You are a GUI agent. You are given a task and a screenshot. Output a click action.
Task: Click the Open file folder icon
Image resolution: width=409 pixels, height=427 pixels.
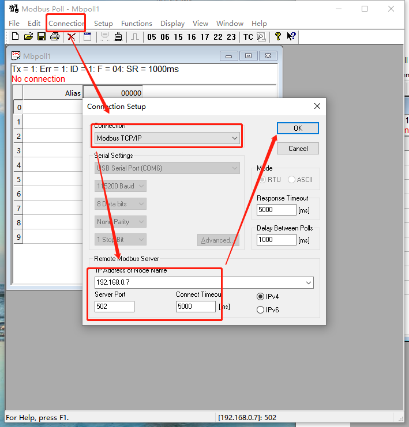coord(28,37)
